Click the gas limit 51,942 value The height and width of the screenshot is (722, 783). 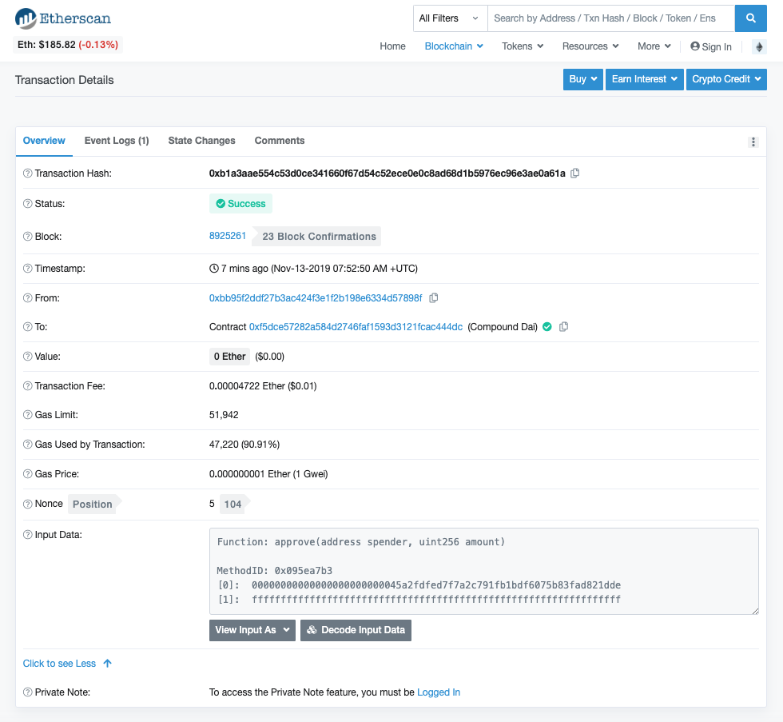pyautogui.click(x=224, y=415)
